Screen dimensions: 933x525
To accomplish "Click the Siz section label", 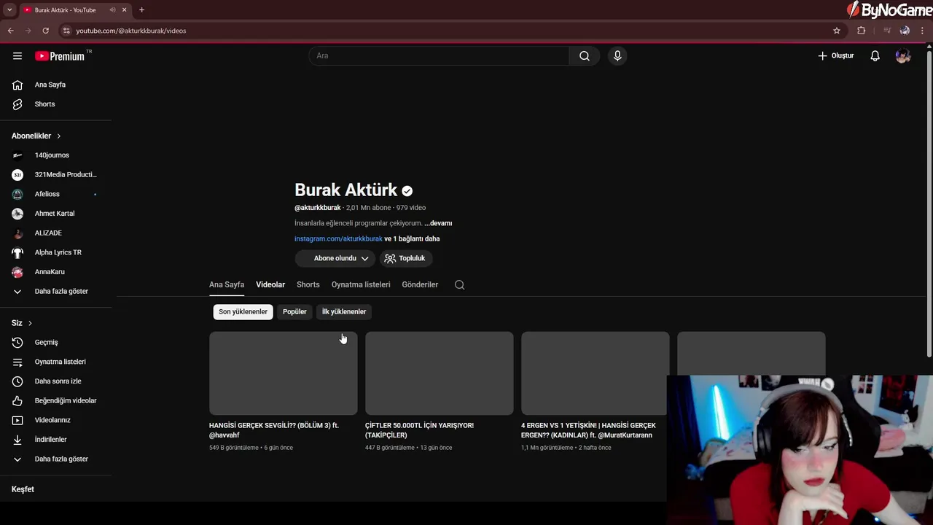I will [17, 323].
